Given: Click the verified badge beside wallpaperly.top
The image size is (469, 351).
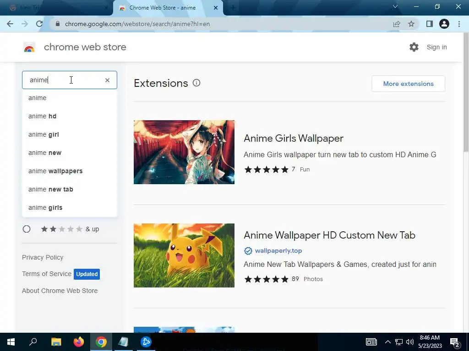Looking at the screenshot, I should [x=248, y=251].
